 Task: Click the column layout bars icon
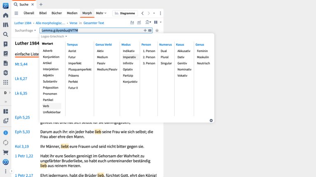point(156,22)
